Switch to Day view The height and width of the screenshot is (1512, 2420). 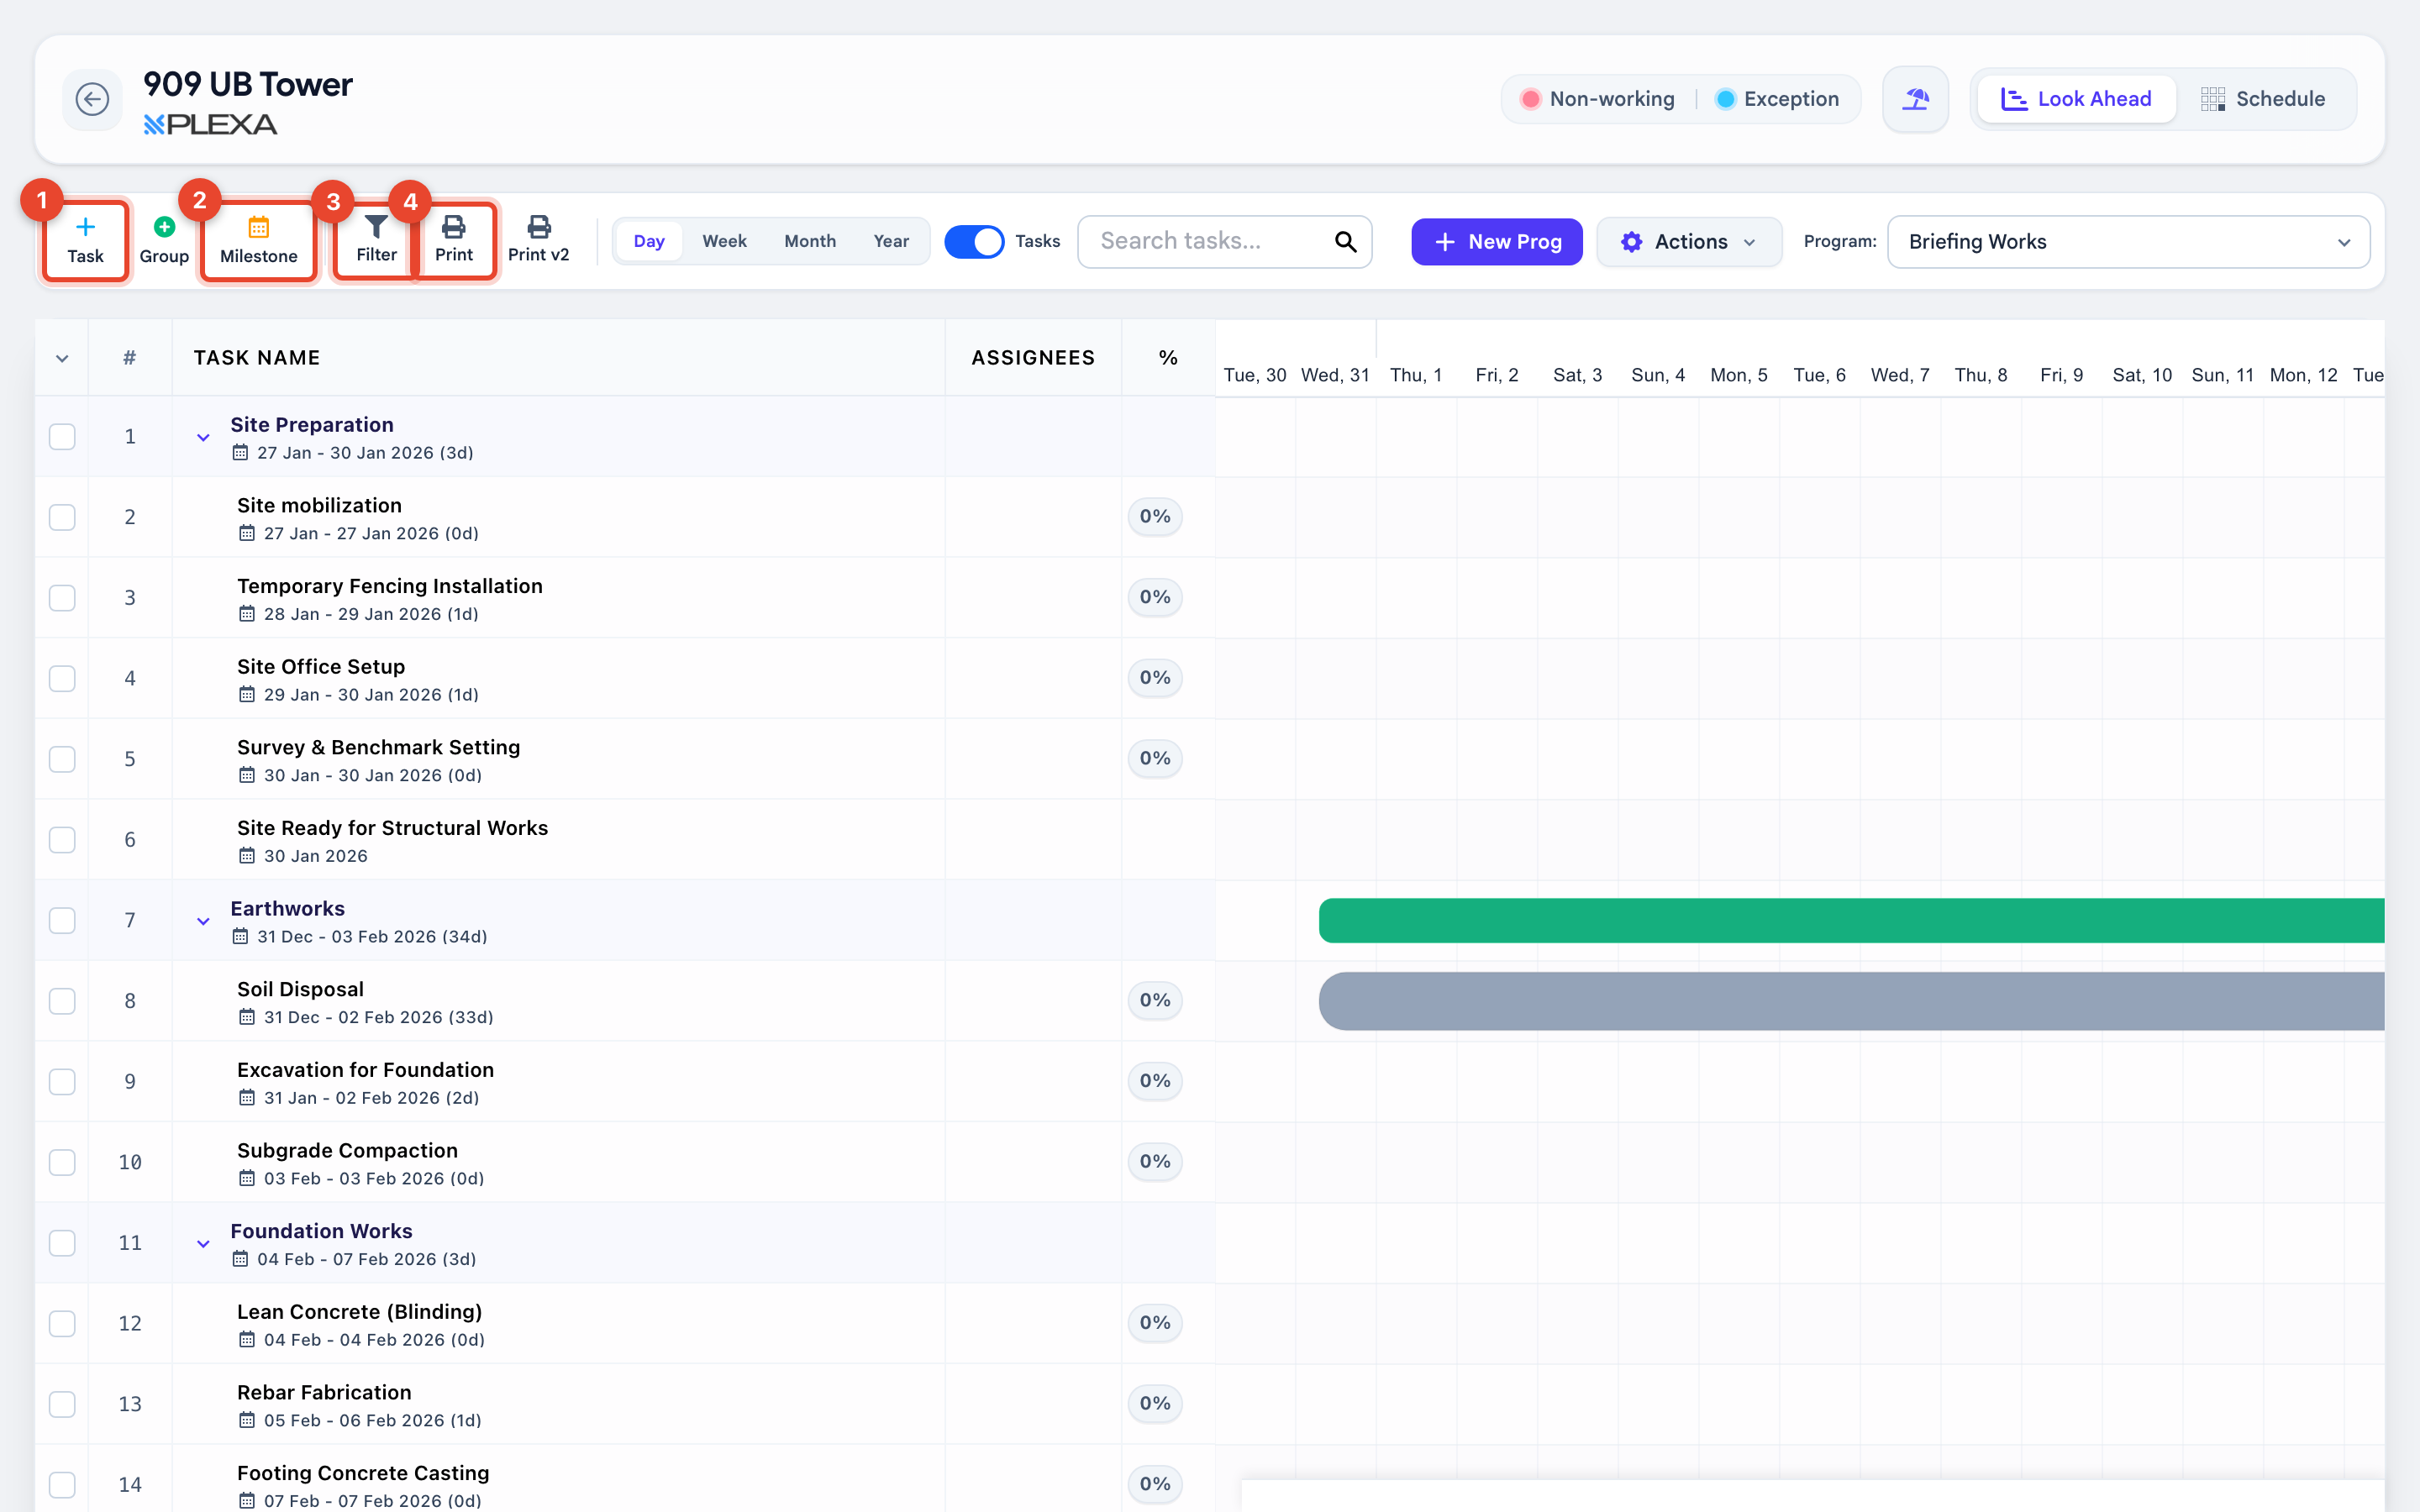coord(649,241)
